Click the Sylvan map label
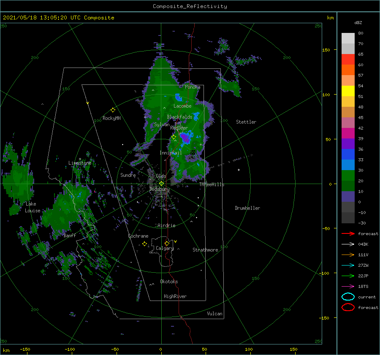 [x=162, y=125]
